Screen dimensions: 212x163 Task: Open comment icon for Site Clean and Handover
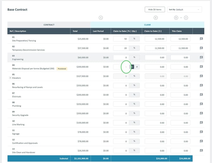pyautogui.click(x=201, y=150)
